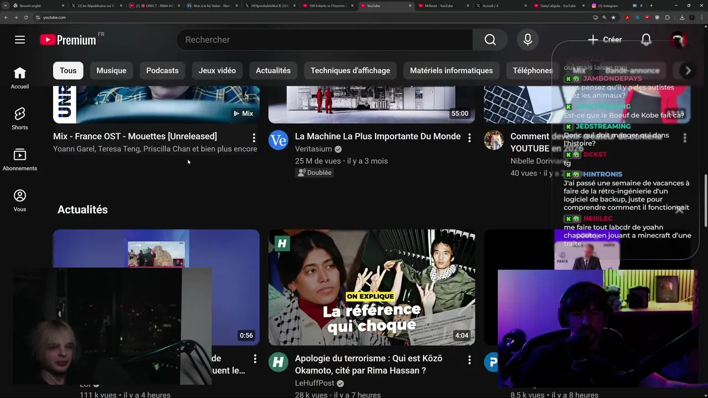Screen dimensions: 708x398
Task: Select the Jeux vidéo filter chip
Action: pyautogui.click(x=217, y=70)
